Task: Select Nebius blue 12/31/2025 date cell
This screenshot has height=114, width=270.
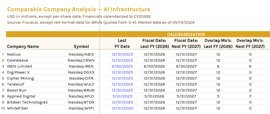Action: click(122, 54)
